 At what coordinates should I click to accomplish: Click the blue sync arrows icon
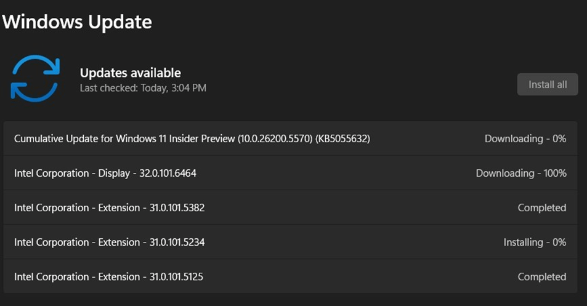(x=34, y=78)
